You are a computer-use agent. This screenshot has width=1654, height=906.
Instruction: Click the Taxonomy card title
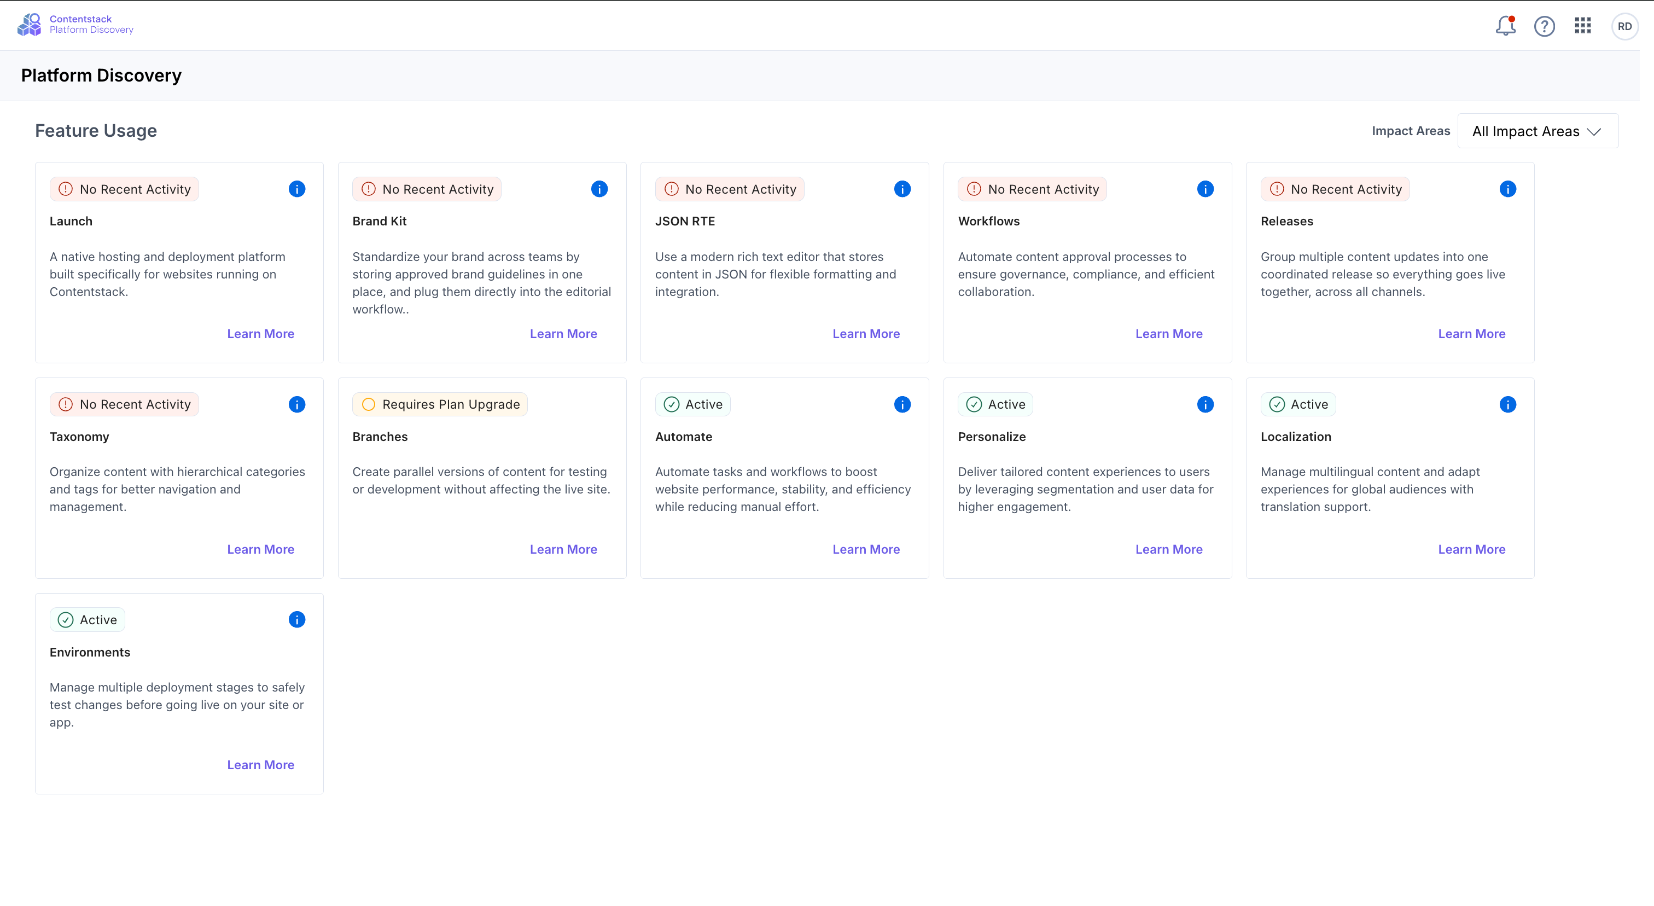[80, 437]
